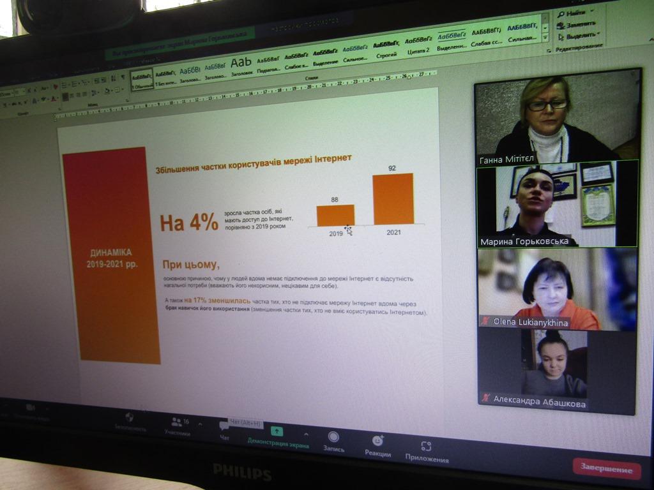
Task: Open the Выделить (Select) dropdown
Action: [578, 36]
